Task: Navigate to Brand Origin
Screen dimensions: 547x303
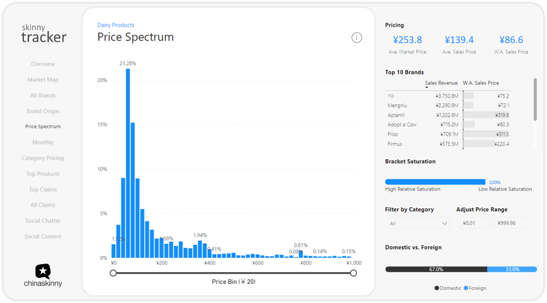Action: (43, 111)
